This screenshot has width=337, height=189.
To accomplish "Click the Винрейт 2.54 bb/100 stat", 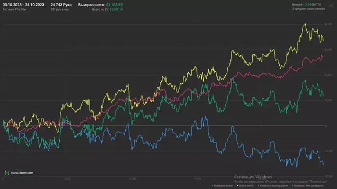I will tap(306, 4).
